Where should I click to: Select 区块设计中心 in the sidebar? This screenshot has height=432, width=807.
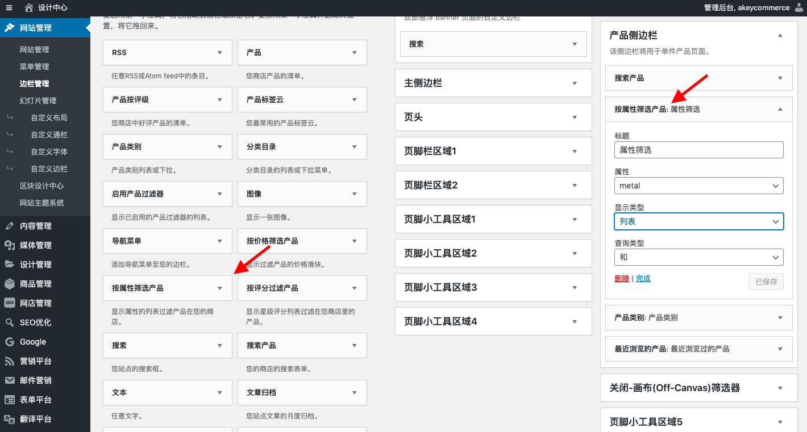click(41, 186)
